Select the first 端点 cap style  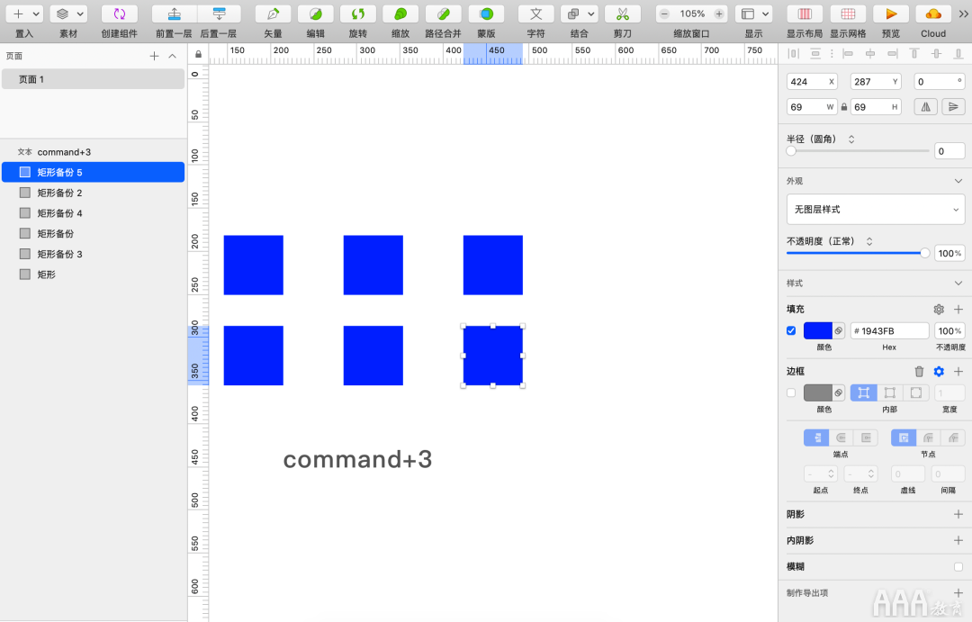pyautogui.click(x=816, y=437)
